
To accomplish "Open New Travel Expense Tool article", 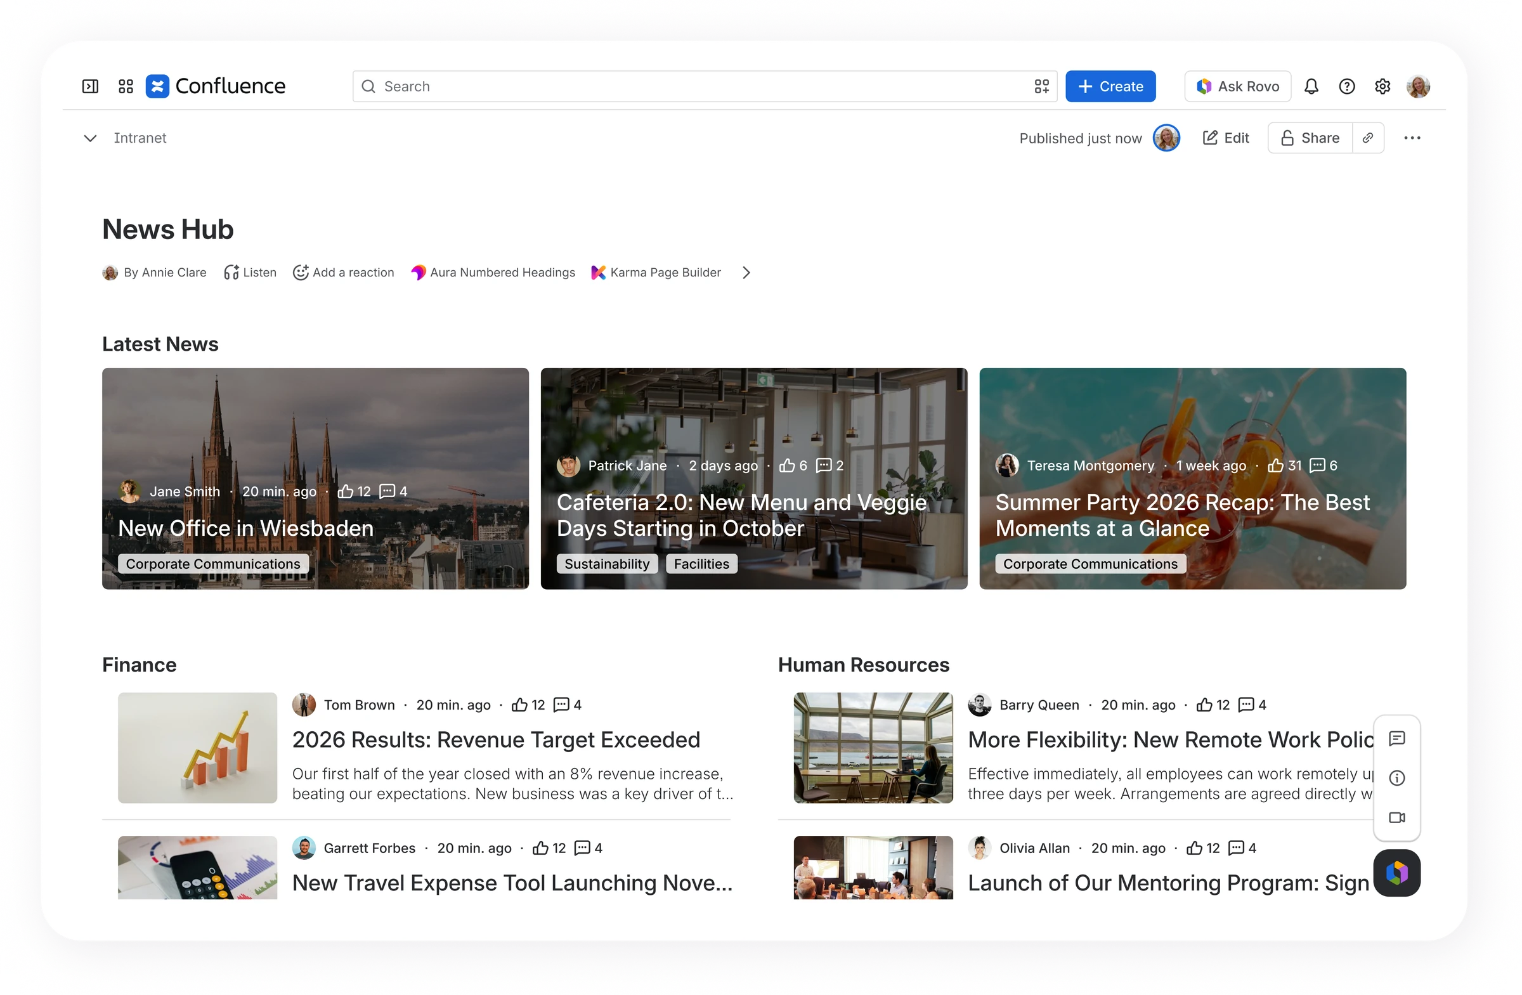I will [512, 883].
